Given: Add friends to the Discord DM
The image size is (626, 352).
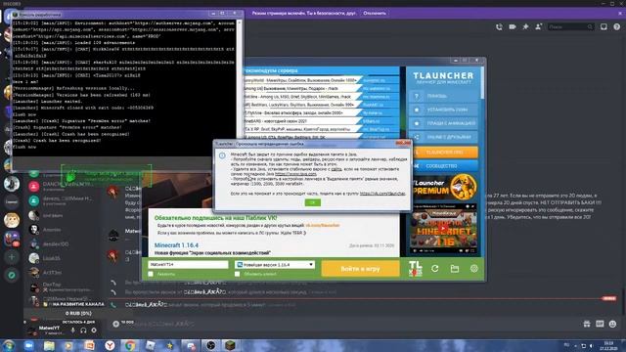Looking at the screenshot, I should pos(539,26).
